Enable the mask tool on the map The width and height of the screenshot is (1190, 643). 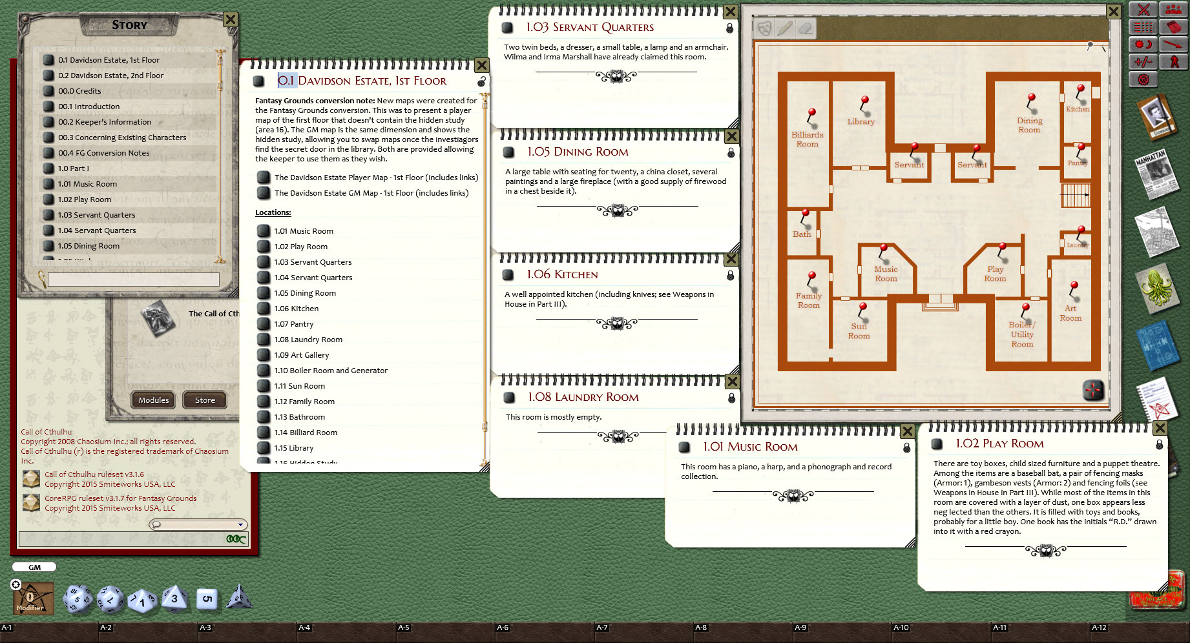pyautogui.click(x=764, y=28)
